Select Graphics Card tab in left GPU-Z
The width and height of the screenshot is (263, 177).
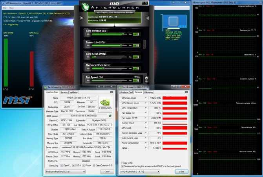coord(52,92)
